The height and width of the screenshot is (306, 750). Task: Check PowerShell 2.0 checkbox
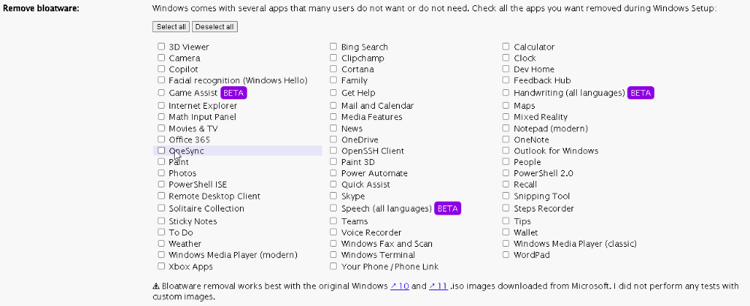click(506, 172)
